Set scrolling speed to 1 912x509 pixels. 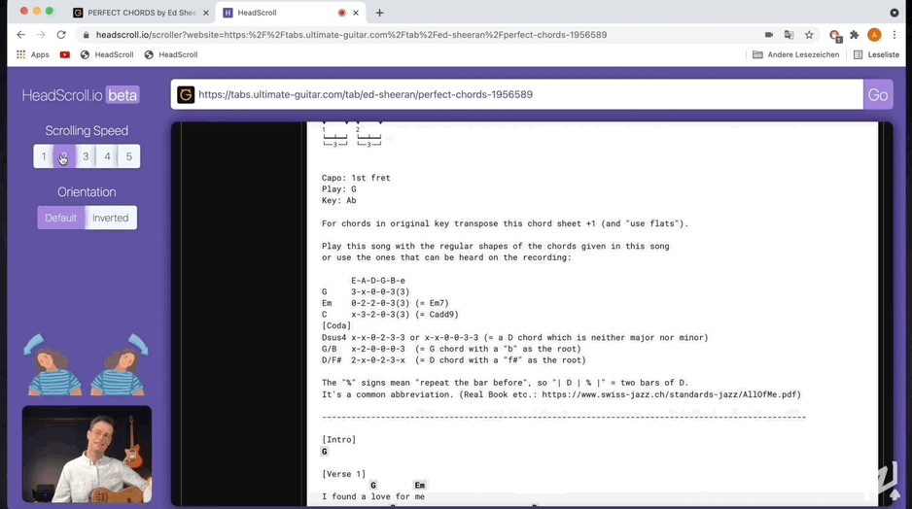click(x=44, y=156)
